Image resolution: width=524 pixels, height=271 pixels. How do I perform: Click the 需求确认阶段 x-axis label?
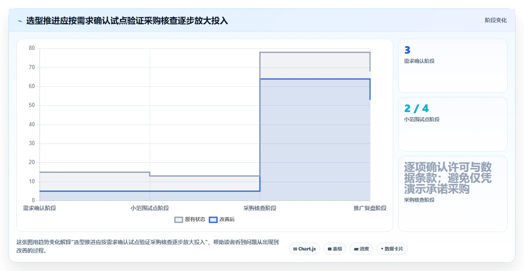click(x=40, y=208)
